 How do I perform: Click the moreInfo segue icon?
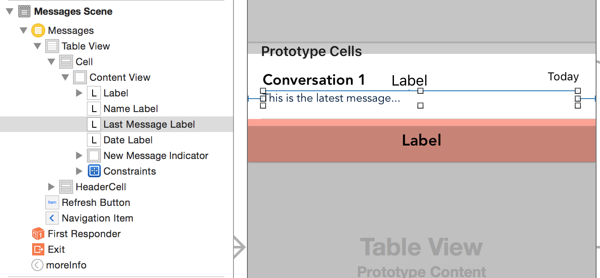tap(37, 265)
